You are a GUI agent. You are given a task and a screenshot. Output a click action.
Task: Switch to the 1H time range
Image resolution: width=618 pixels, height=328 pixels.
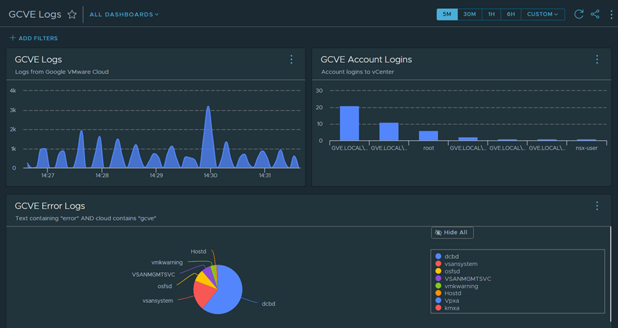coord(491,14)
